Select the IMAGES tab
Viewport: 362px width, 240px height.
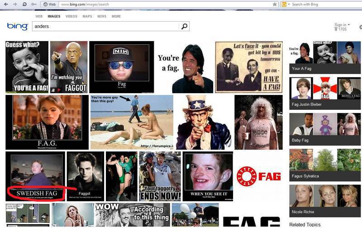(54, 16)
